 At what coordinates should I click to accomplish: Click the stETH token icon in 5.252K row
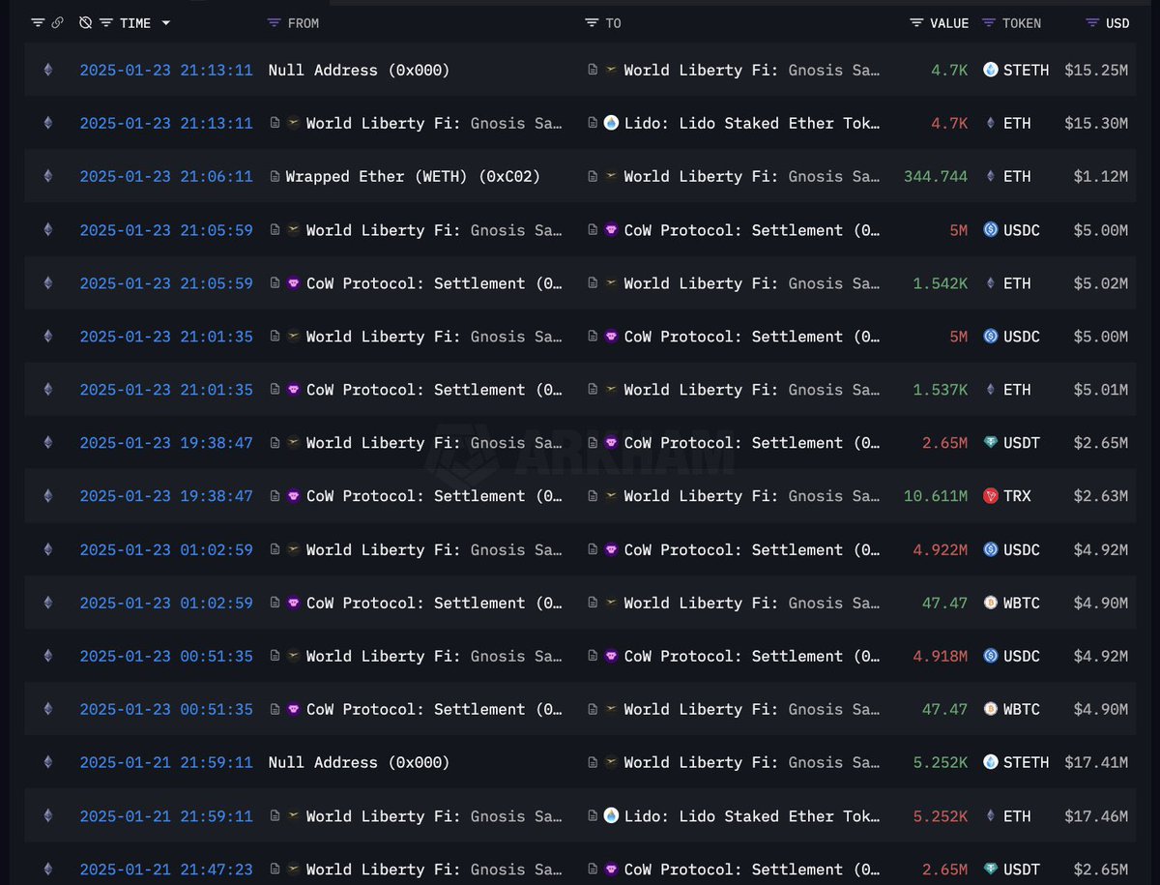[990, 762]
